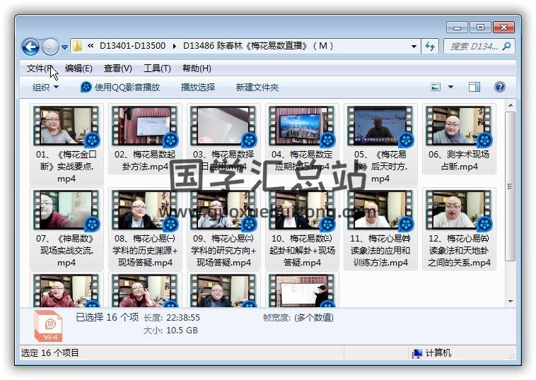
Task: Click 新建文件夹 button
Action: pyautogui.click(x=257, y=88)
